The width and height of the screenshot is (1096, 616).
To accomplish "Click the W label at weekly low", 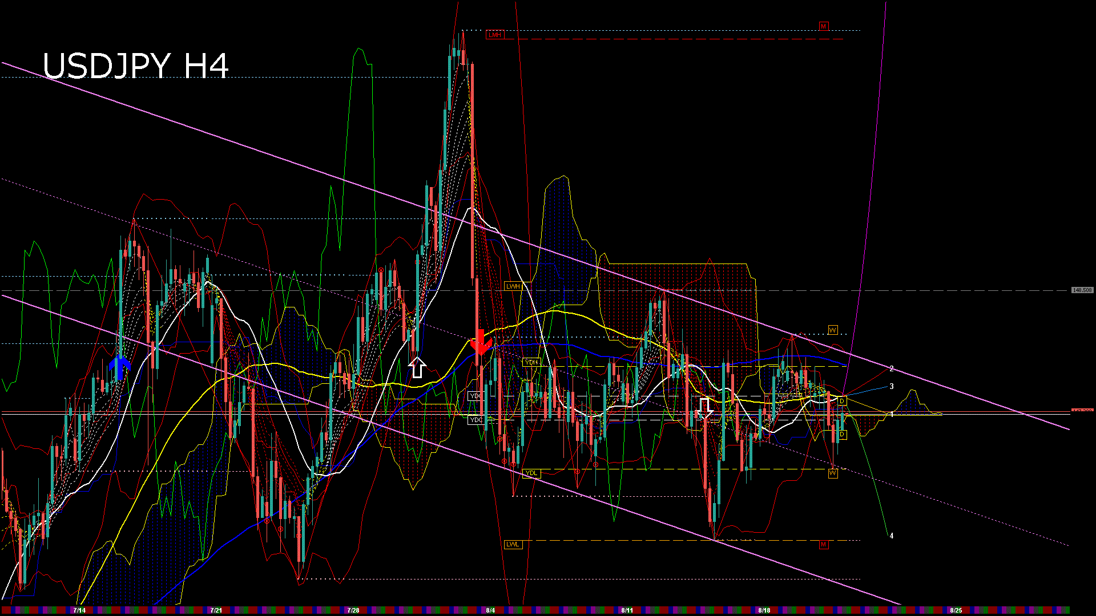I will [833, 473].
